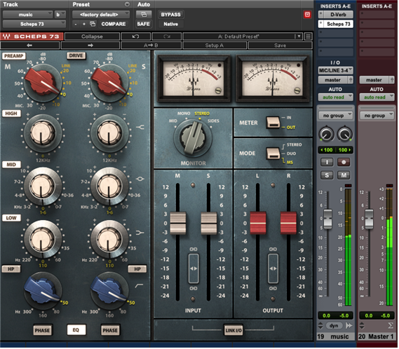
Task: Click the M input fader handle
Action: click(177, 224)
